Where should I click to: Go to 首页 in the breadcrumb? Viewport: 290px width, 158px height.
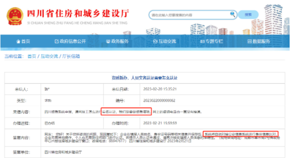pyautogui.click(x=32, y=56)
